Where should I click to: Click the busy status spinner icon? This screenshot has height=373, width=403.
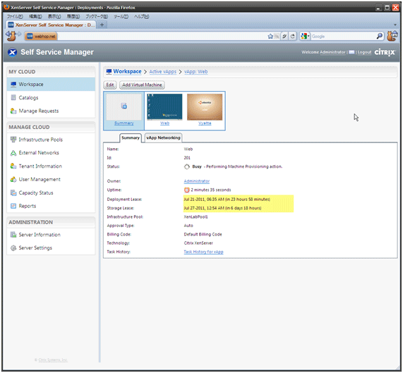point(187,166)
